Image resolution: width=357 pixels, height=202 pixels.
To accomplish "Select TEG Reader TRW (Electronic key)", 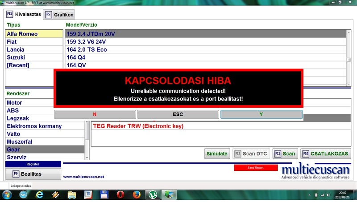I will coord(221,126).
